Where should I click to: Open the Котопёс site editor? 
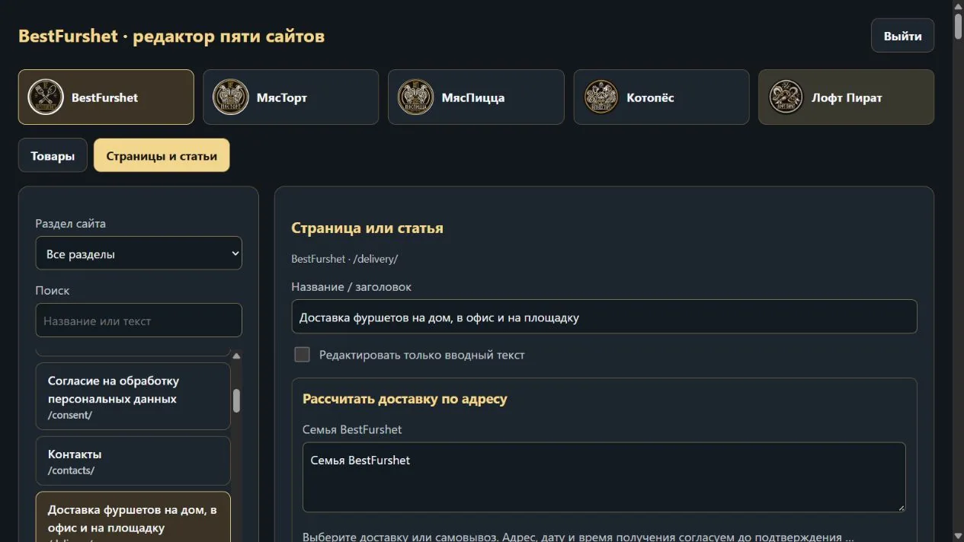click(661, 97)
